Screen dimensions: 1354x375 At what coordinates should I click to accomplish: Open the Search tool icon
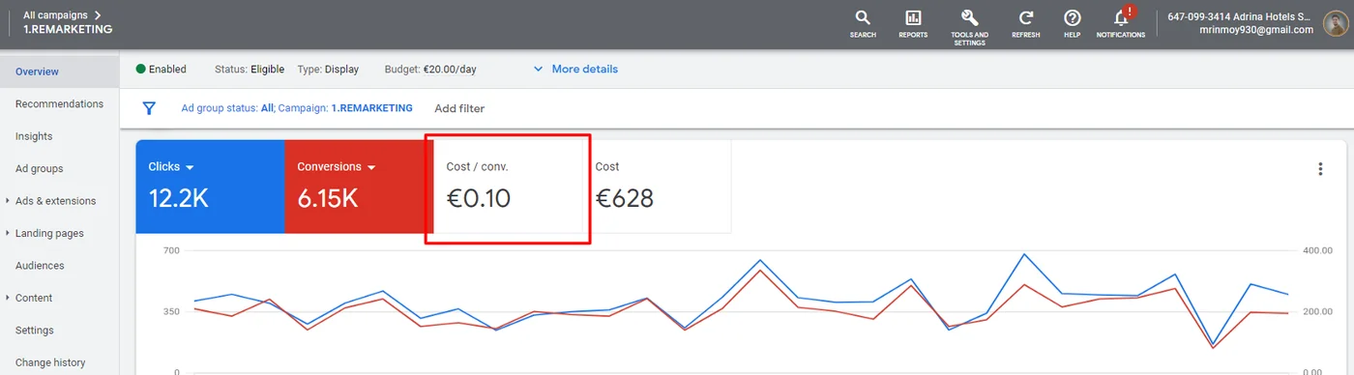click(863, 18)
